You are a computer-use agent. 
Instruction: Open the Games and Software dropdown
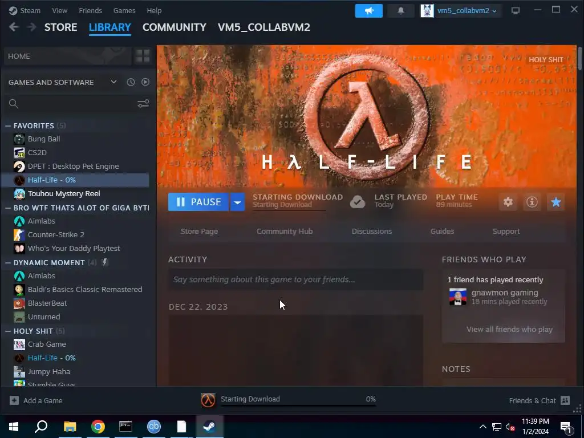click(113, 82)
